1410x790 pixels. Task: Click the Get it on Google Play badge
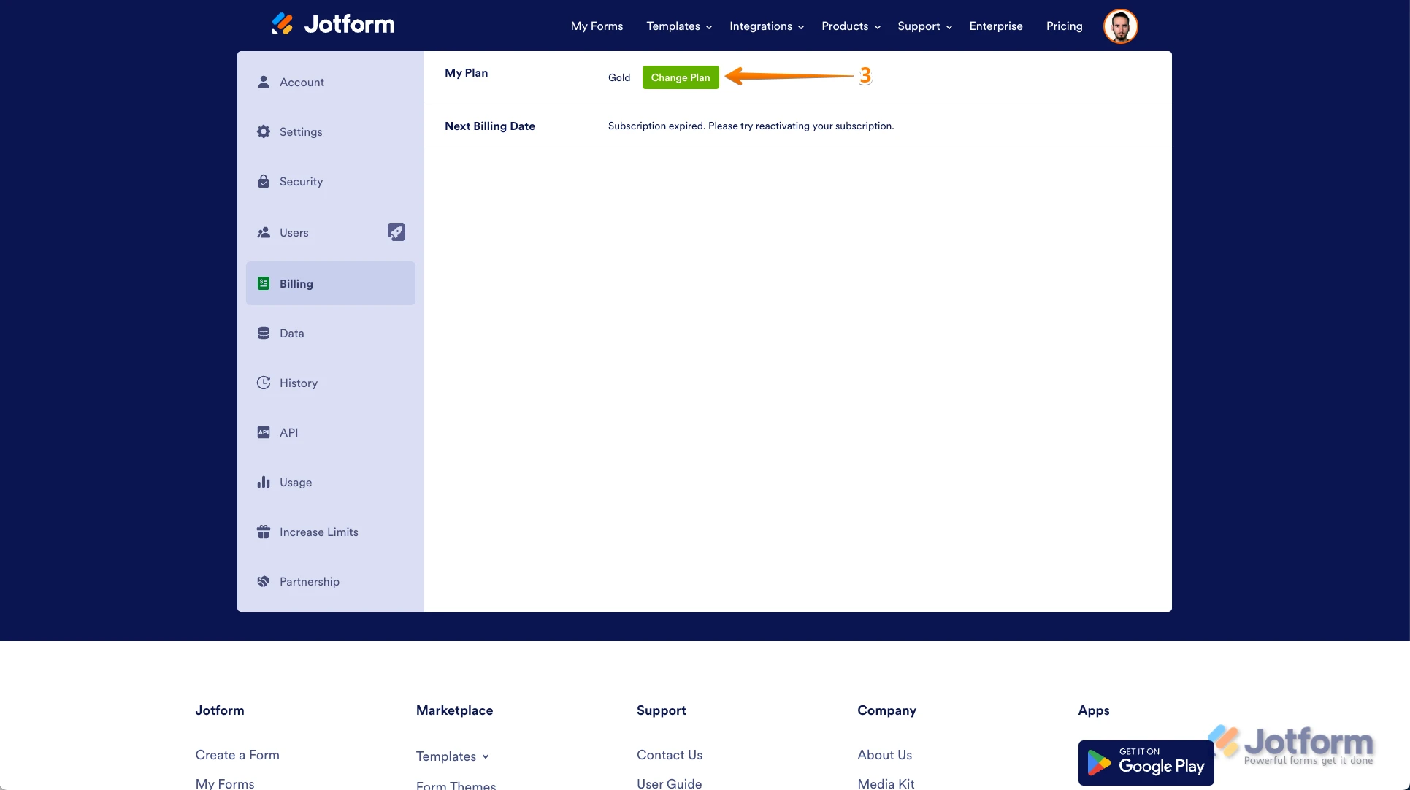[x=1145, y=763]
